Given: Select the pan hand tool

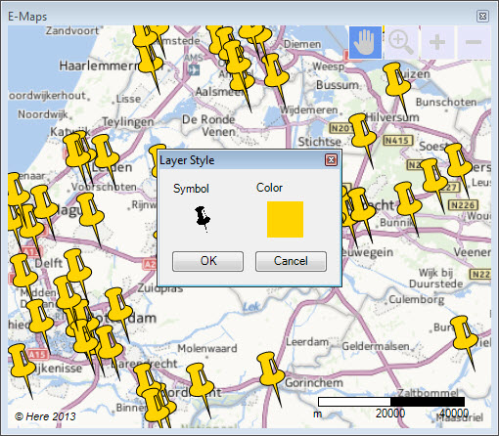Looking at the screenshot, I should (x=365, y=43).
